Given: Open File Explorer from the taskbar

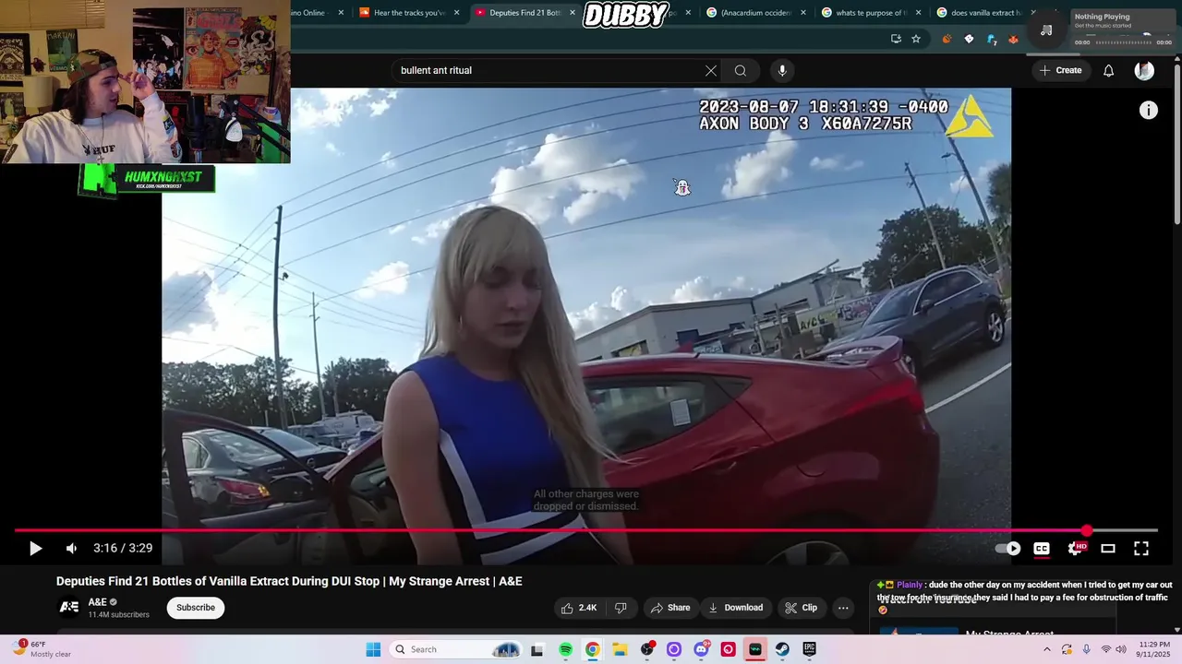Looking at the screenshot, I should (620, 649).
